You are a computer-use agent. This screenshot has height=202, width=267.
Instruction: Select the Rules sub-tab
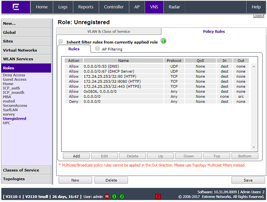pos(74,49)
